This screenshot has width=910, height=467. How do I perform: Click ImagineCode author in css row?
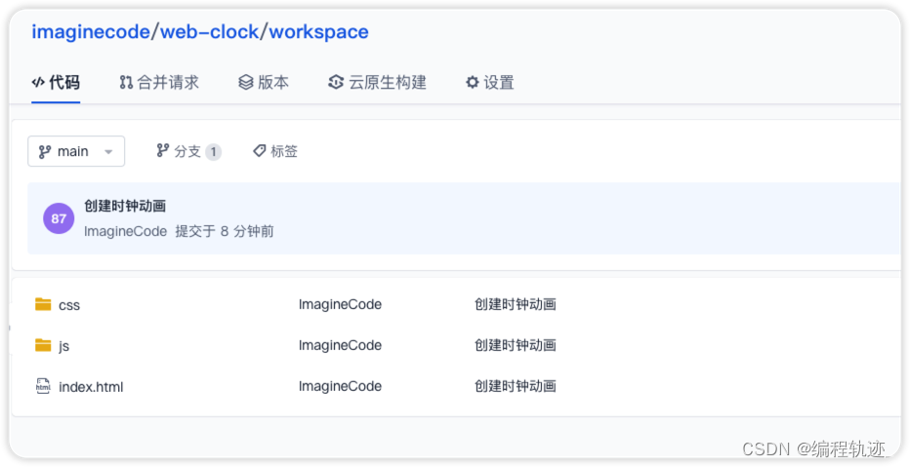[340, 304]
